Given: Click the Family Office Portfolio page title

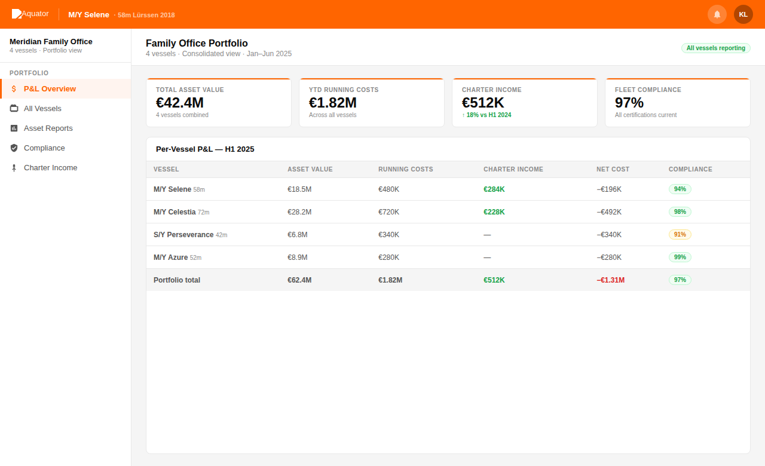Looking at the screenshot, I should (197, 44).
